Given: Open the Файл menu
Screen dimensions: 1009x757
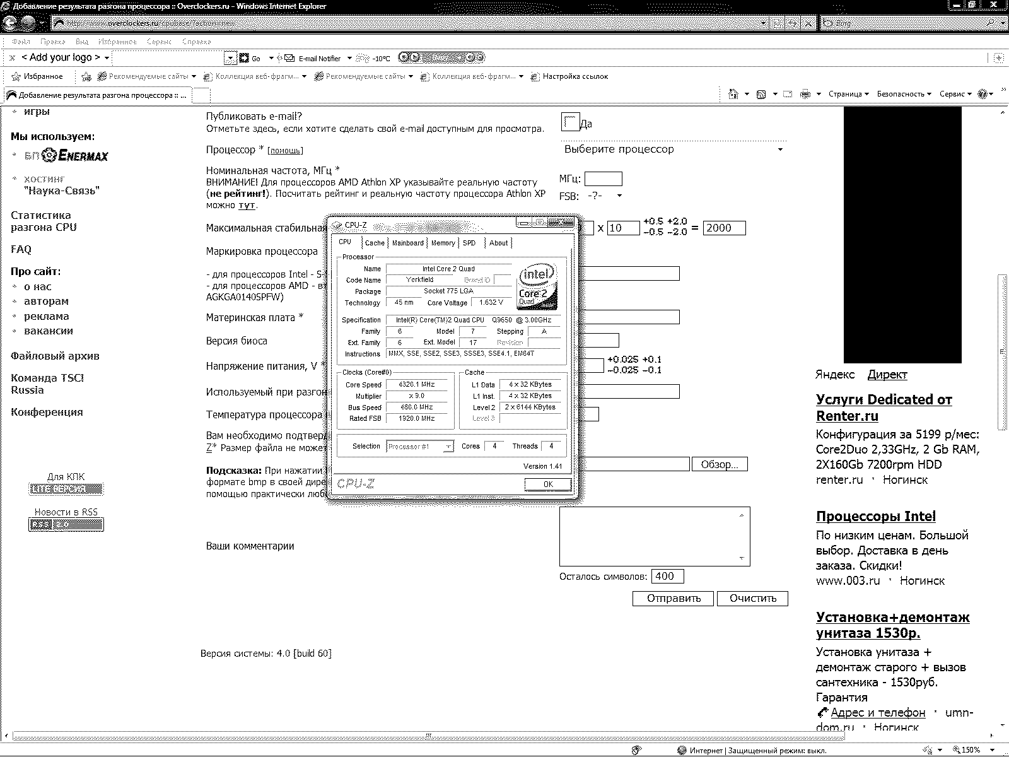Looking at the screenshot, I should [x=21, y=42].
